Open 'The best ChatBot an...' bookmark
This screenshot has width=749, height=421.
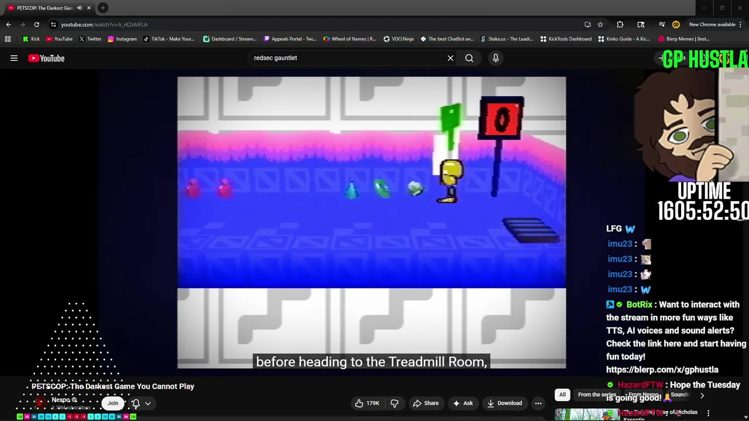pos(446,39)
